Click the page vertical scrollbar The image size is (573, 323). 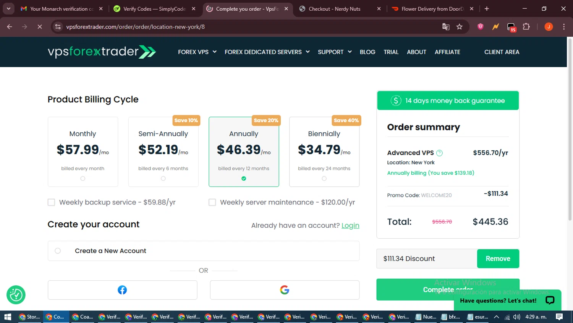[x=570, y=130]
